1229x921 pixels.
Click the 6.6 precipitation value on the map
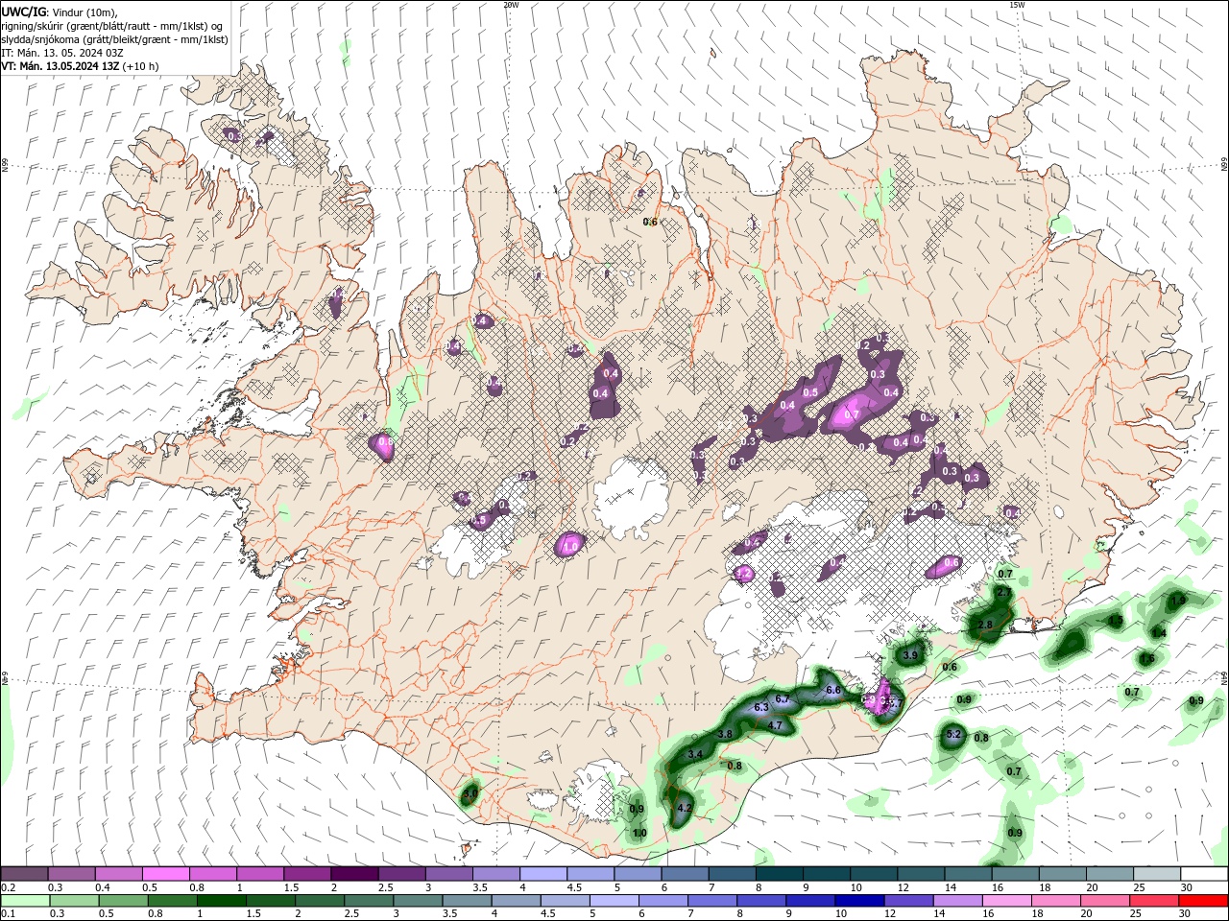pyautogui.click(x=833, y=690)
